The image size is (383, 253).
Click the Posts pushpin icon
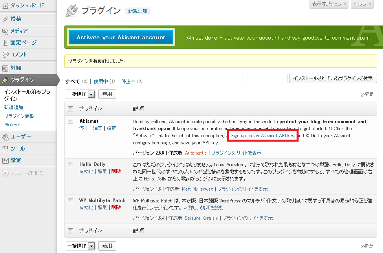click(5, 19)
